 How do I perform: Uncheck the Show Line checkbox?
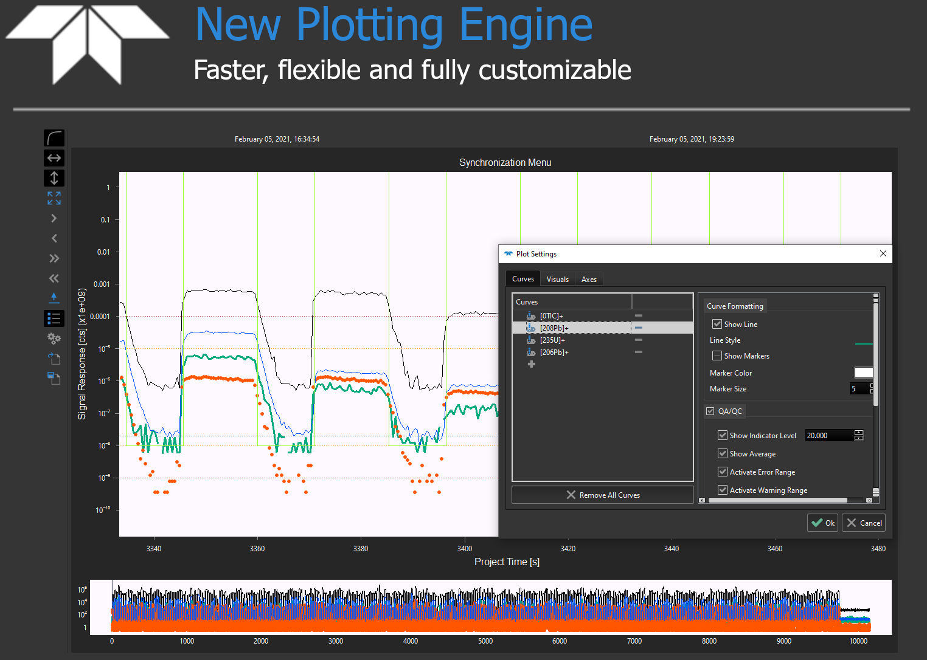[x=717, y=324]
